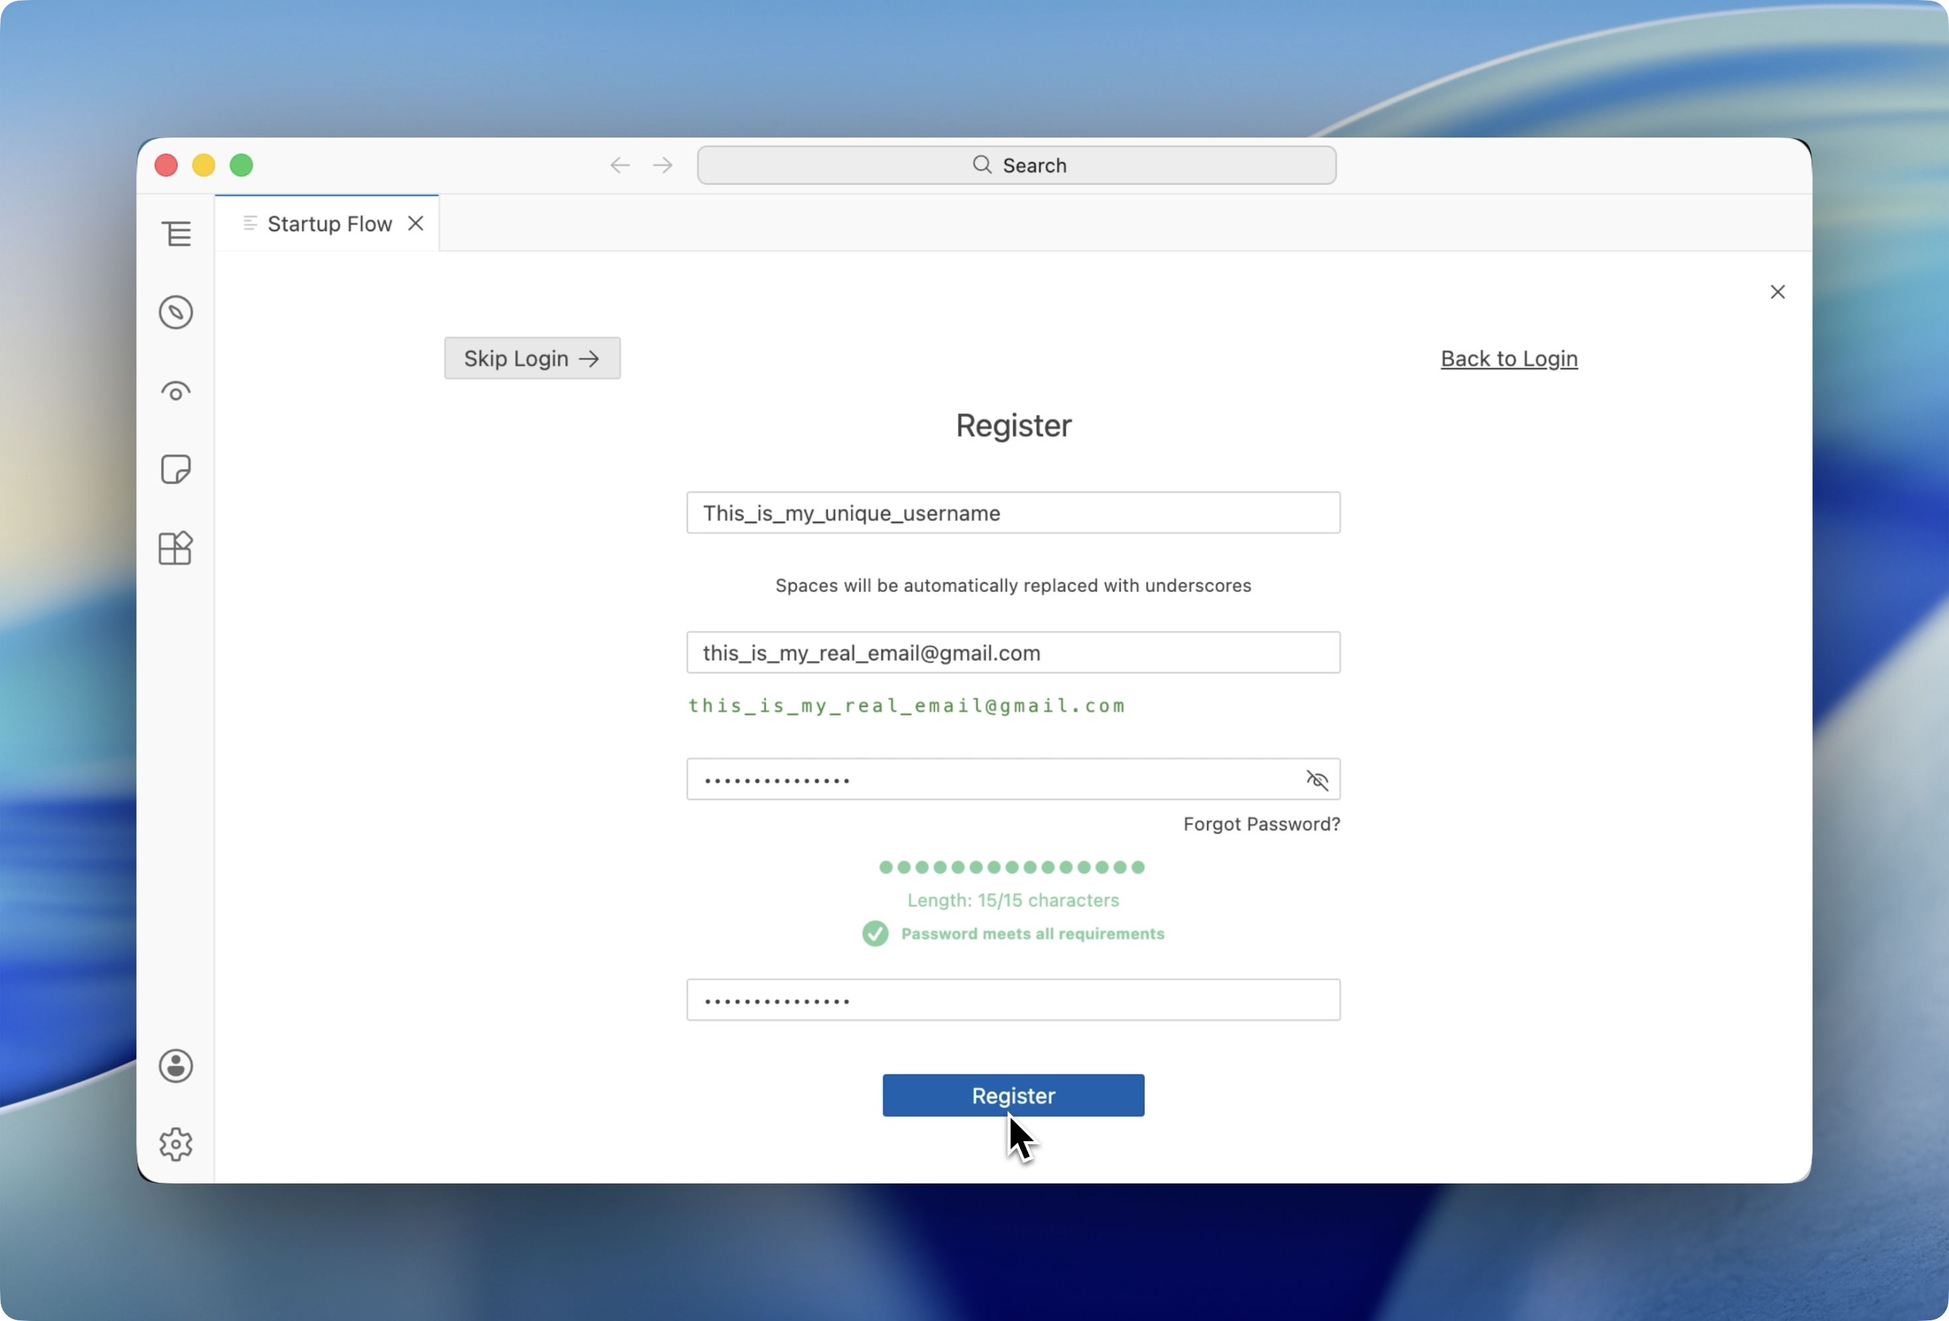The width and height of the screenshot is (1949, 1321).
Task: Open the user account icon at bottom
Action: tap(176, 1065)
